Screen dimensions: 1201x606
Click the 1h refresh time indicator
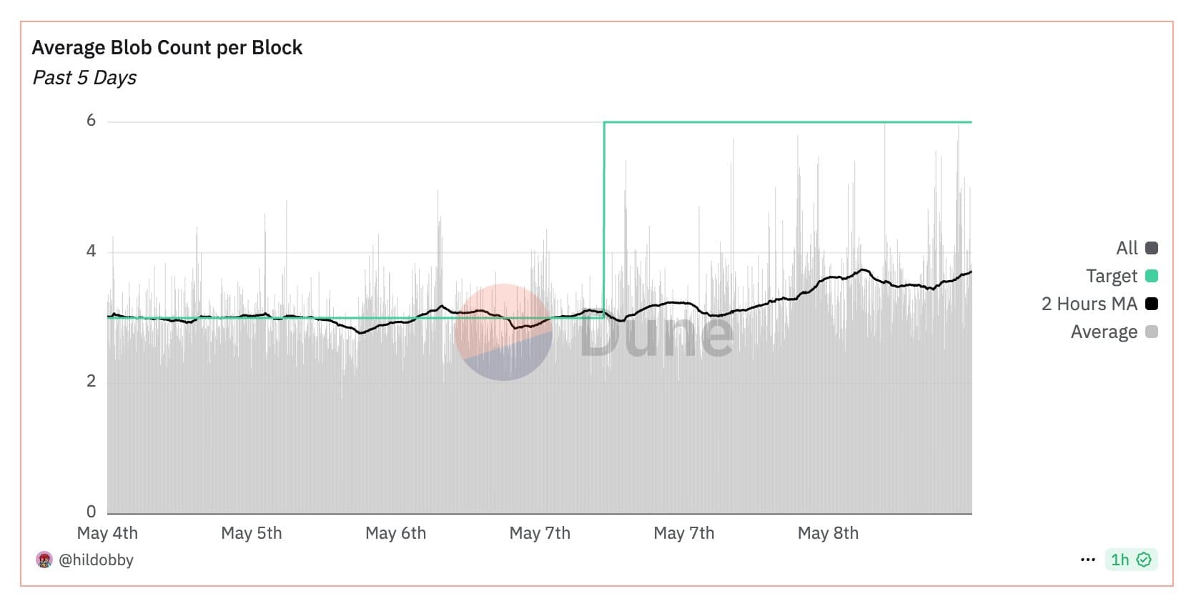[1120, 560]
